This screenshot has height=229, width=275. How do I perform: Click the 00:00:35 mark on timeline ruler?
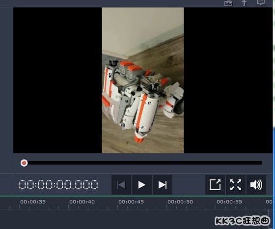(33, 202)
